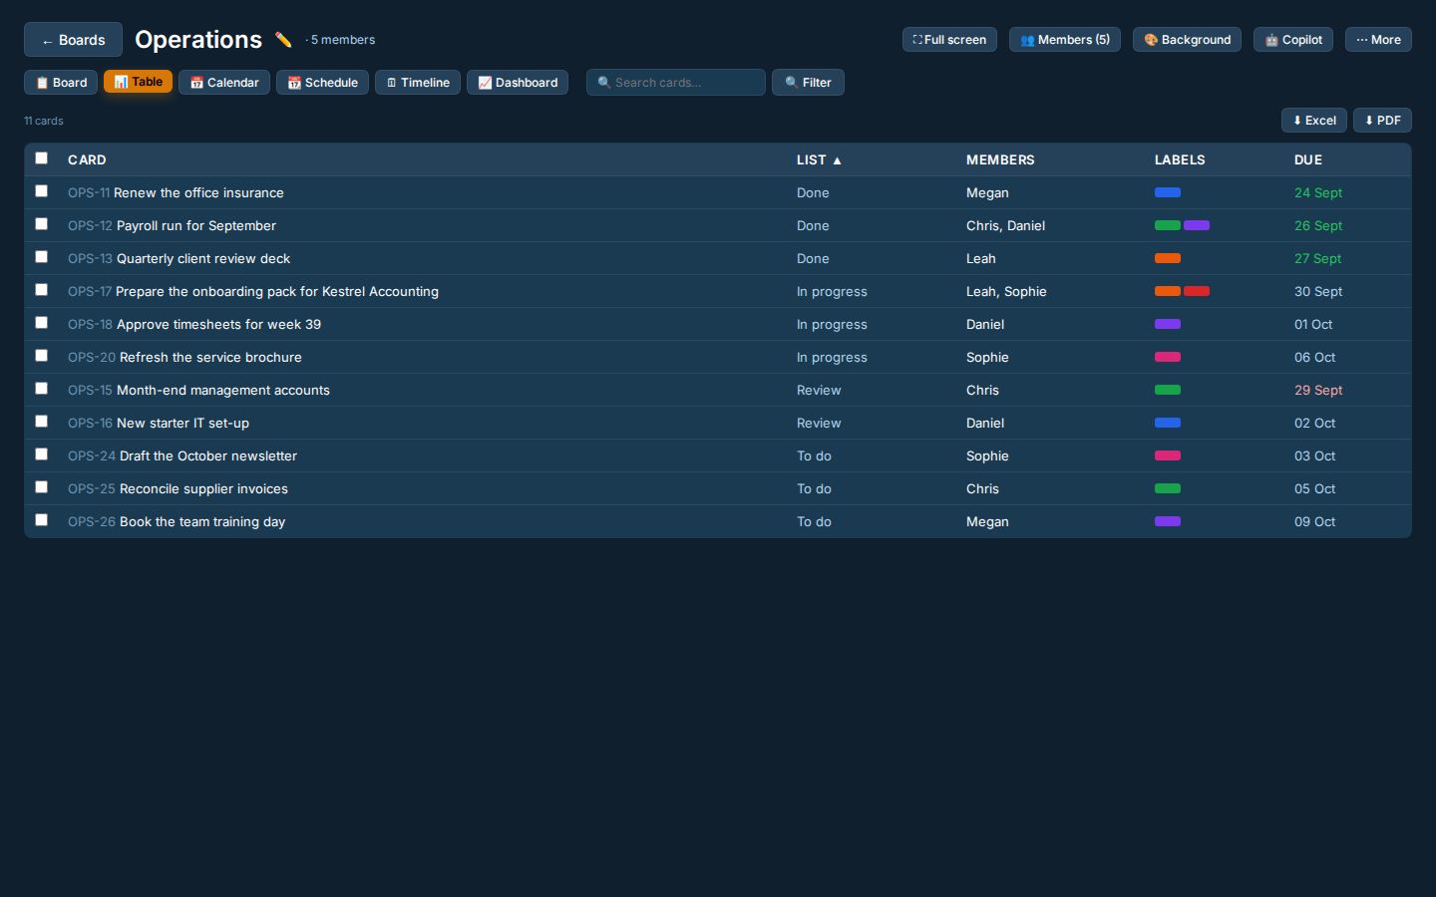The image size is (1436, 897).
Task: Select the OPS-13 Quarterly client review row checkbox
Action: pyautogui.click(x=41, y=257)
